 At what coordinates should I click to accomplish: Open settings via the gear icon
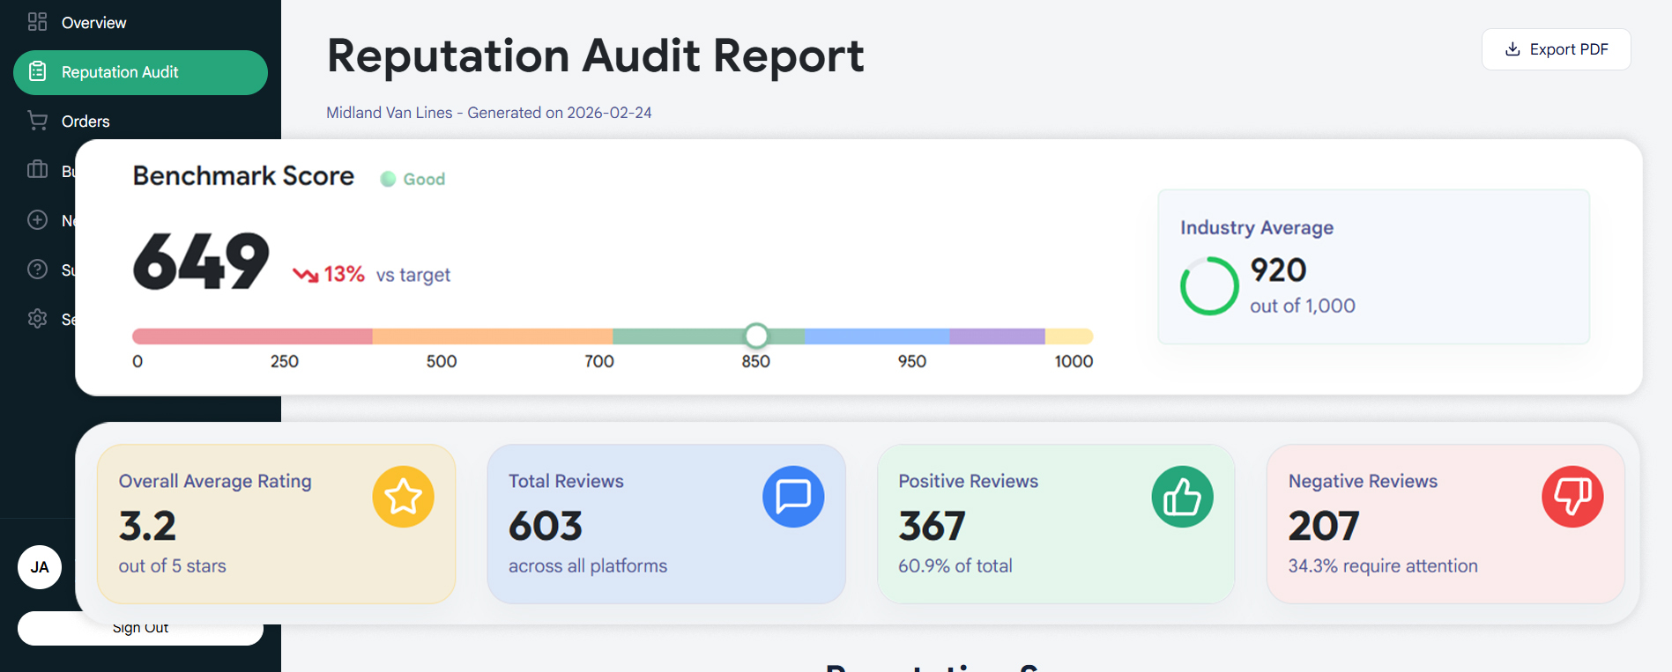(37, 319)
